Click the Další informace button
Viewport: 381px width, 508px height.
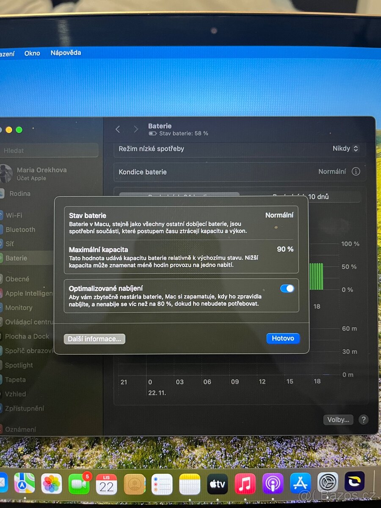pos(94,339)
